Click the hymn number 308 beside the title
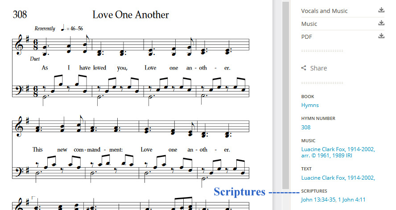Screen dimensions: 396x210 tap(20, 15)
